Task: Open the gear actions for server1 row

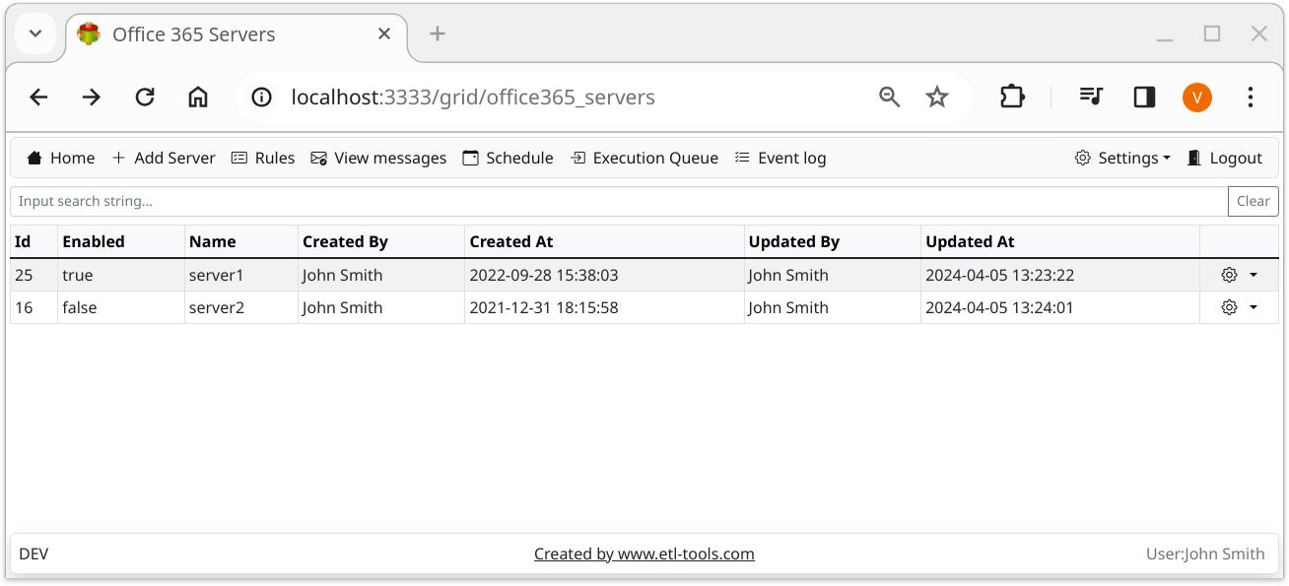Action: (1229, 275)
